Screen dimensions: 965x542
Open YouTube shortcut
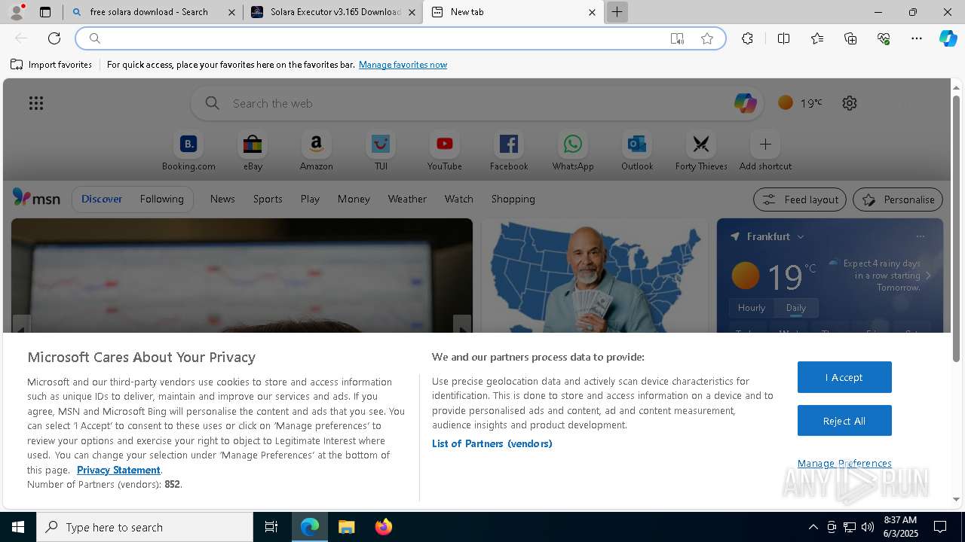(x=445, y=151)
